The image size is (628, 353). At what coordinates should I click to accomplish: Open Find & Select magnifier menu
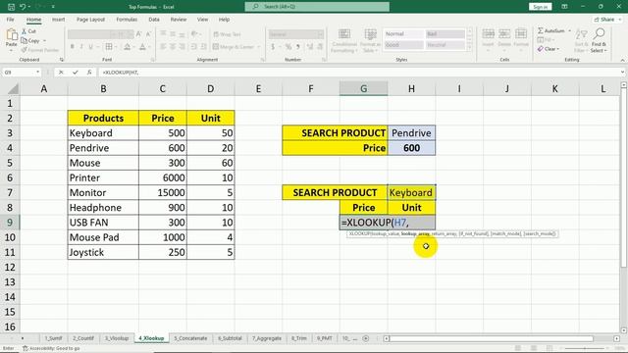pos(599,40)
